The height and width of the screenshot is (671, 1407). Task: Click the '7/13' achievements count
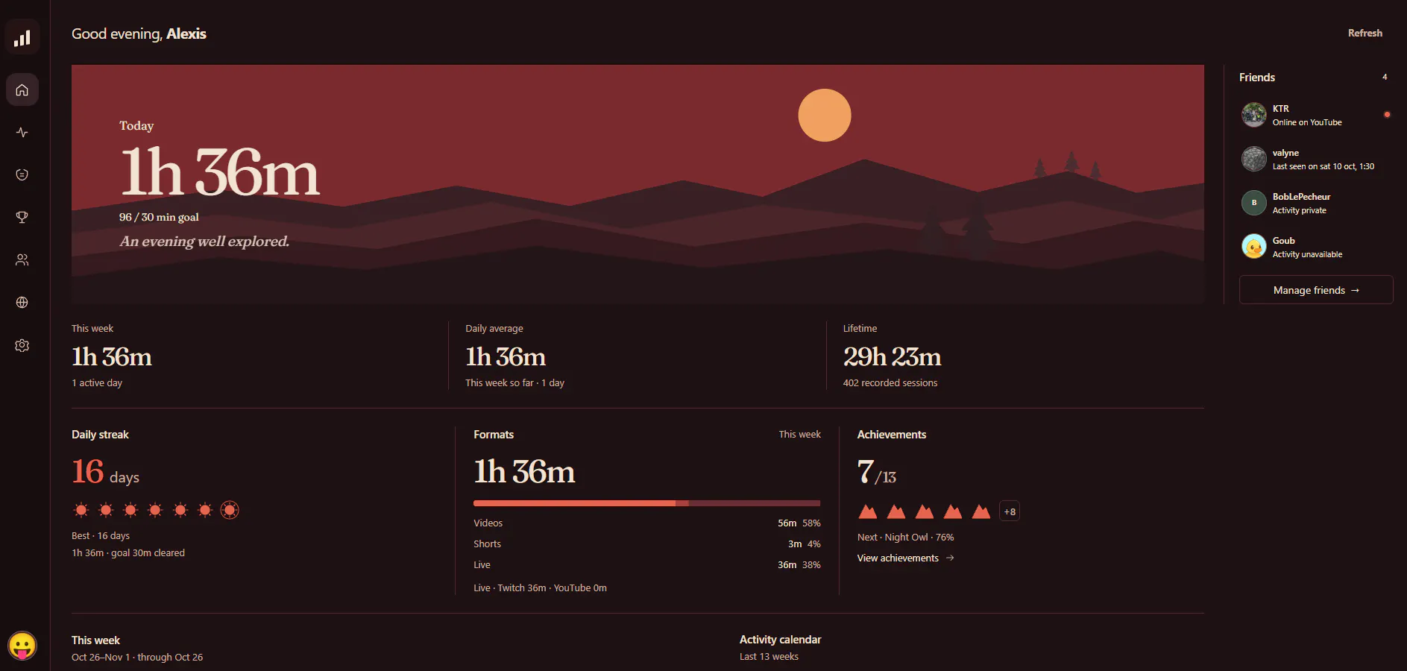tap(877, 473)
